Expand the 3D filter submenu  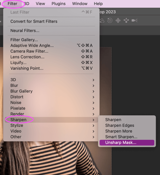tap(51, 80)
